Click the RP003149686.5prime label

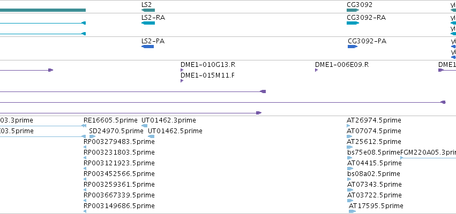[119, 206]
